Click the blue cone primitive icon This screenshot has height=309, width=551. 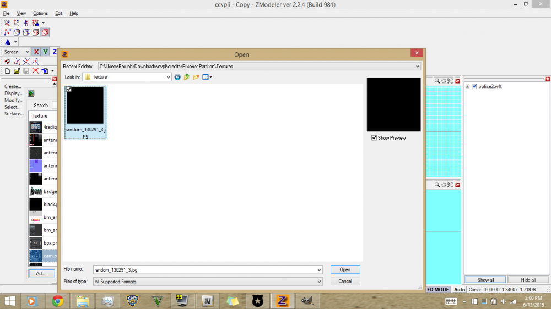8,42
